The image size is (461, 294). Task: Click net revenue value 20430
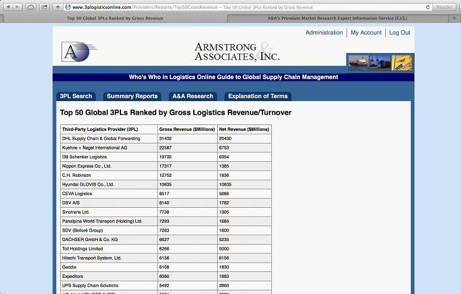coord(225,139)
